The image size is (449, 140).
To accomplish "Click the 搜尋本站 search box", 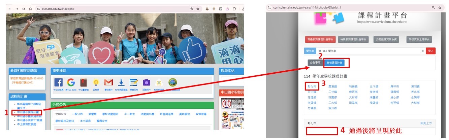I will 232,80.
